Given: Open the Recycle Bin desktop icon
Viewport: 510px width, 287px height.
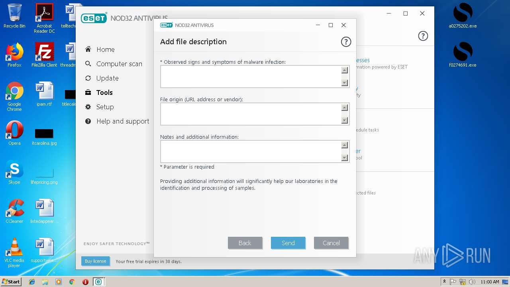Looking at the screenshot, I should tap(14, 16).
